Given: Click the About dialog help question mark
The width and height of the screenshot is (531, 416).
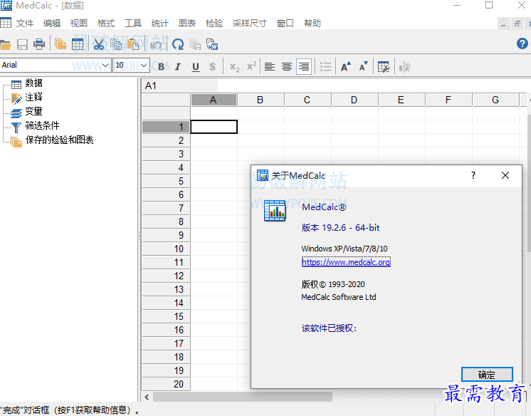Looking at the screenshot, I should click(x=473, y=175).
